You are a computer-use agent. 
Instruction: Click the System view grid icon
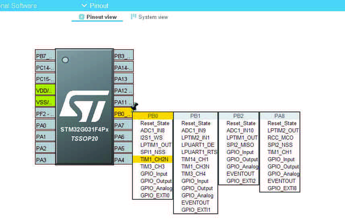tap(133, 17)
